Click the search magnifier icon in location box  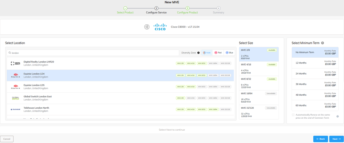pos(10,53)
